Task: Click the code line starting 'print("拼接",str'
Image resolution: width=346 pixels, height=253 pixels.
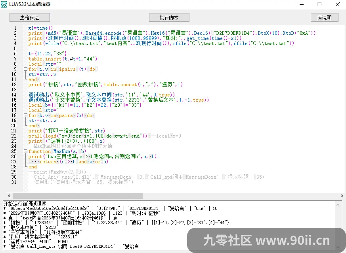Action: tap(105, 85)
